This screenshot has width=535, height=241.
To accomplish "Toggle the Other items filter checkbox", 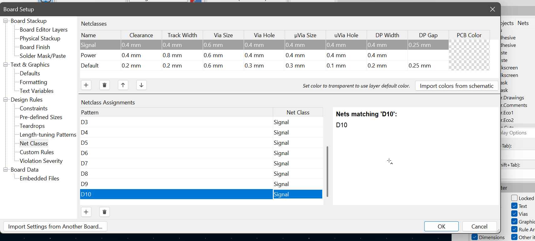I will [x=514, y=237].
